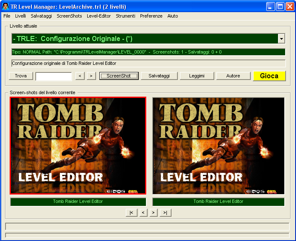Go to previous level with the < button beside search field
This screenshot has height=241, width=296.
[x=80, y=76]
